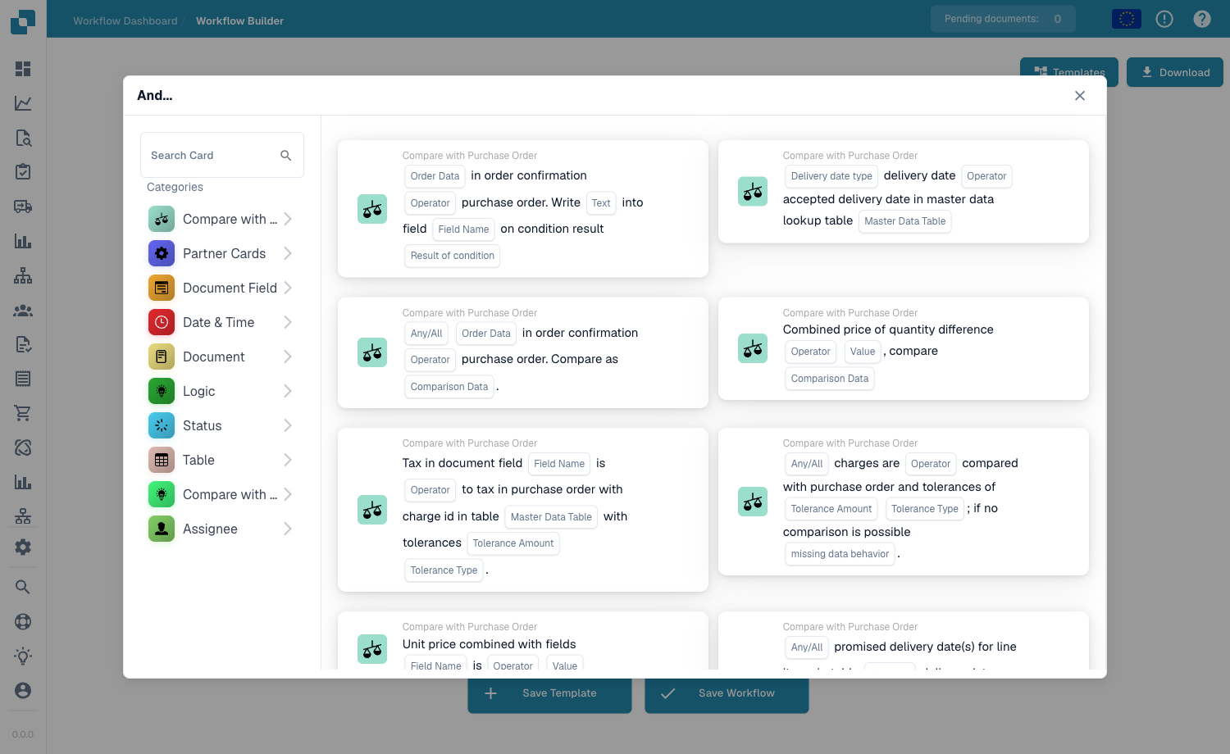Click the "Order Data" chip in the first card
This screenshot has height=754, width=1230.
click(x=435, y=176)
